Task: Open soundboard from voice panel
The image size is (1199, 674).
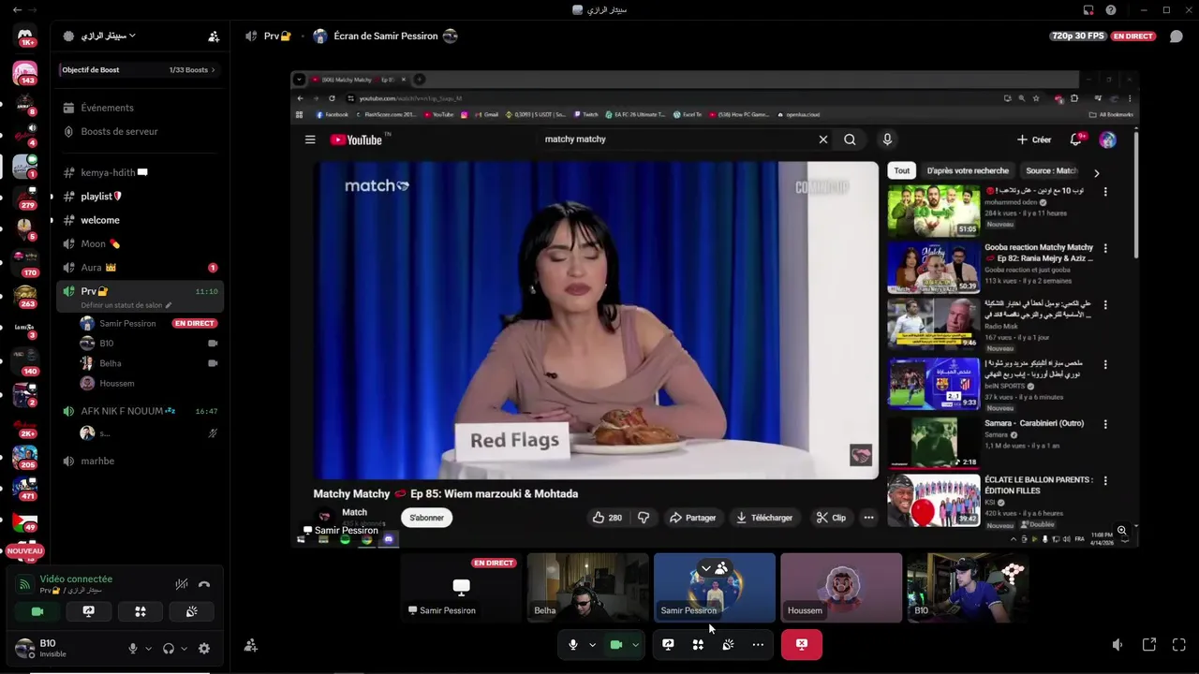Action: pyautogui.click(x=192, y=611)
